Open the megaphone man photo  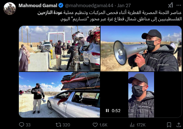[x=141, y=48]
